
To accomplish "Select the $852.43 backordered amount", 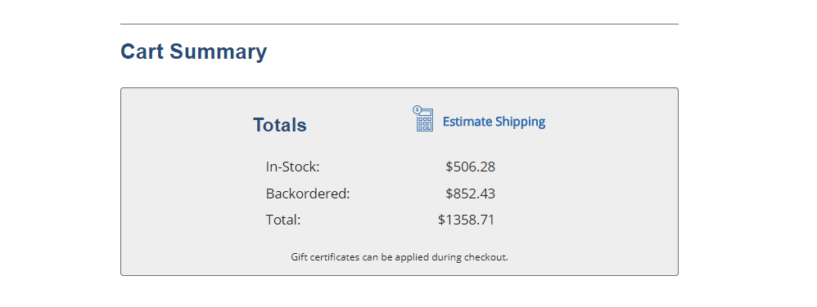I will 470,194.
